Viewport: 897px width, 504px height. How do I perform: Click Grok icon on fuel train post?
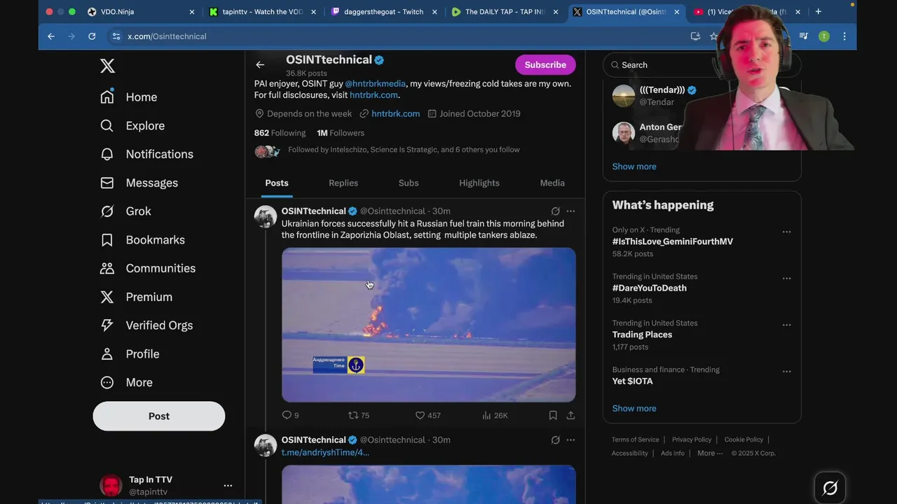(555, 211)
